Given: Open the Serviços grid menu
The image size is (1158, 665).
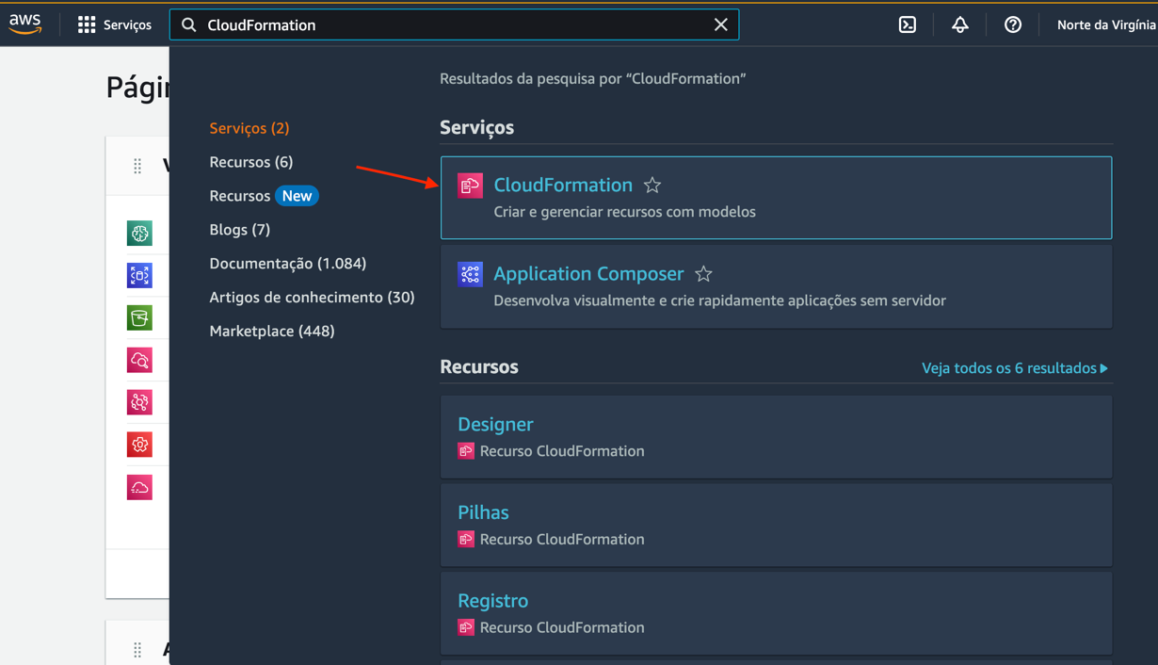Looking at the screenshot, I should (x=114, y=24).
